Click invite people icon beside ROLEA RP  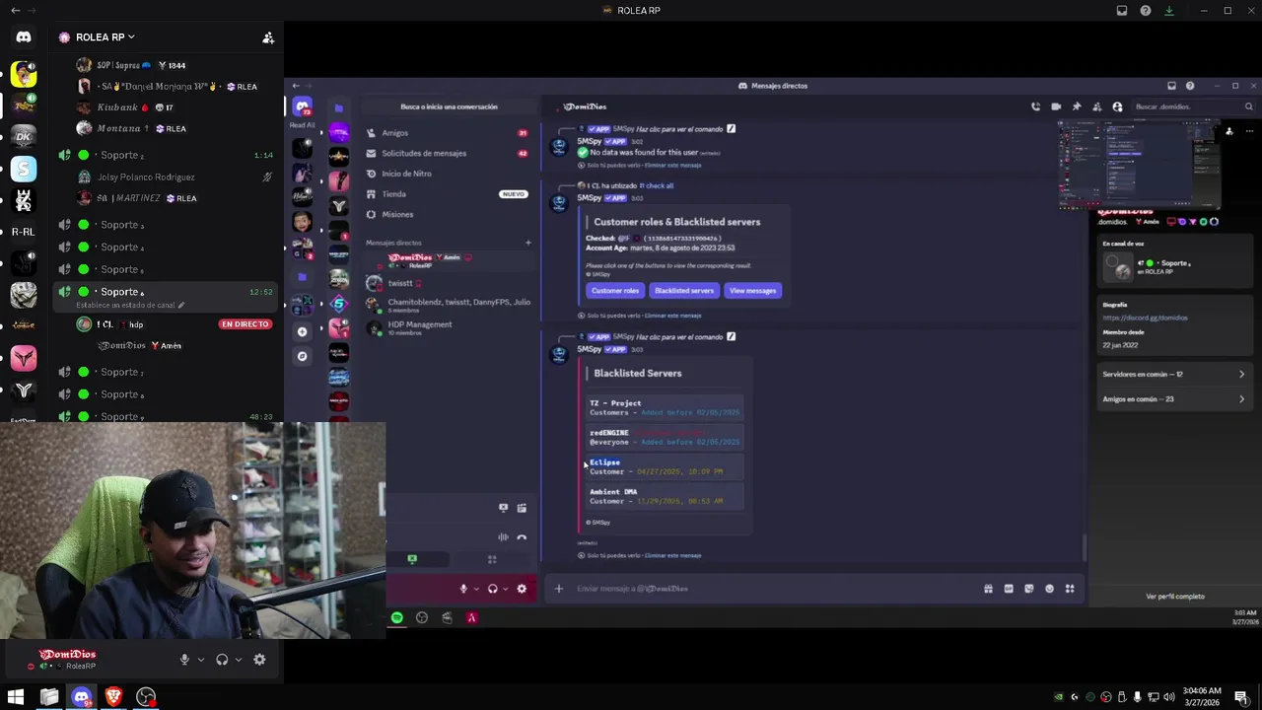tap(268, 37)
